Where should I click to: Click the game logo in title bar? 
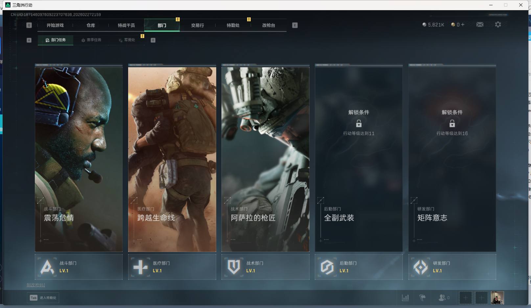coord(8,5)
